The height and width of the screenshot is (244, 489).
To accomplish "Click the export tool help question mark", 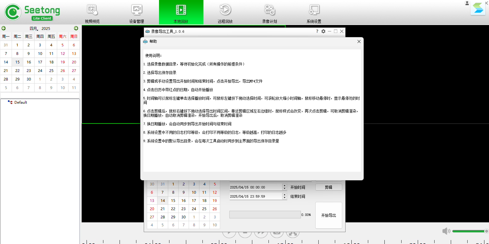I will pos(317,31).
